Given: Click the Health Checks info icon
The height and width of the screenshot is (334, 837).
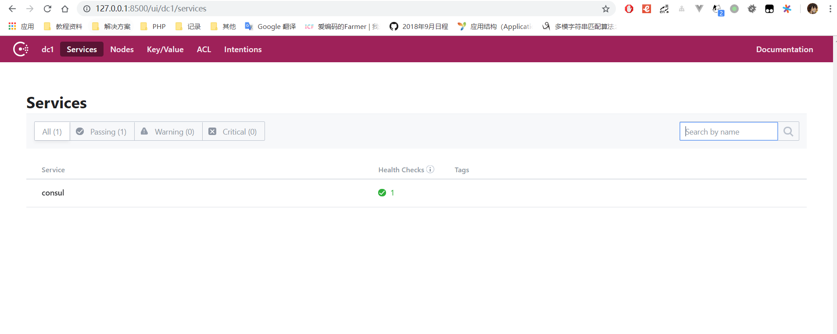Looking at the screenshot, I should coord(430,170).
